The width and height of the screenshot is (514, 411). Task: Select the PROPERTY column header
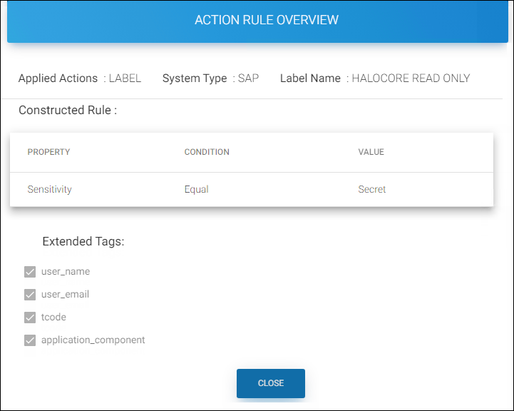click(48, 152)
